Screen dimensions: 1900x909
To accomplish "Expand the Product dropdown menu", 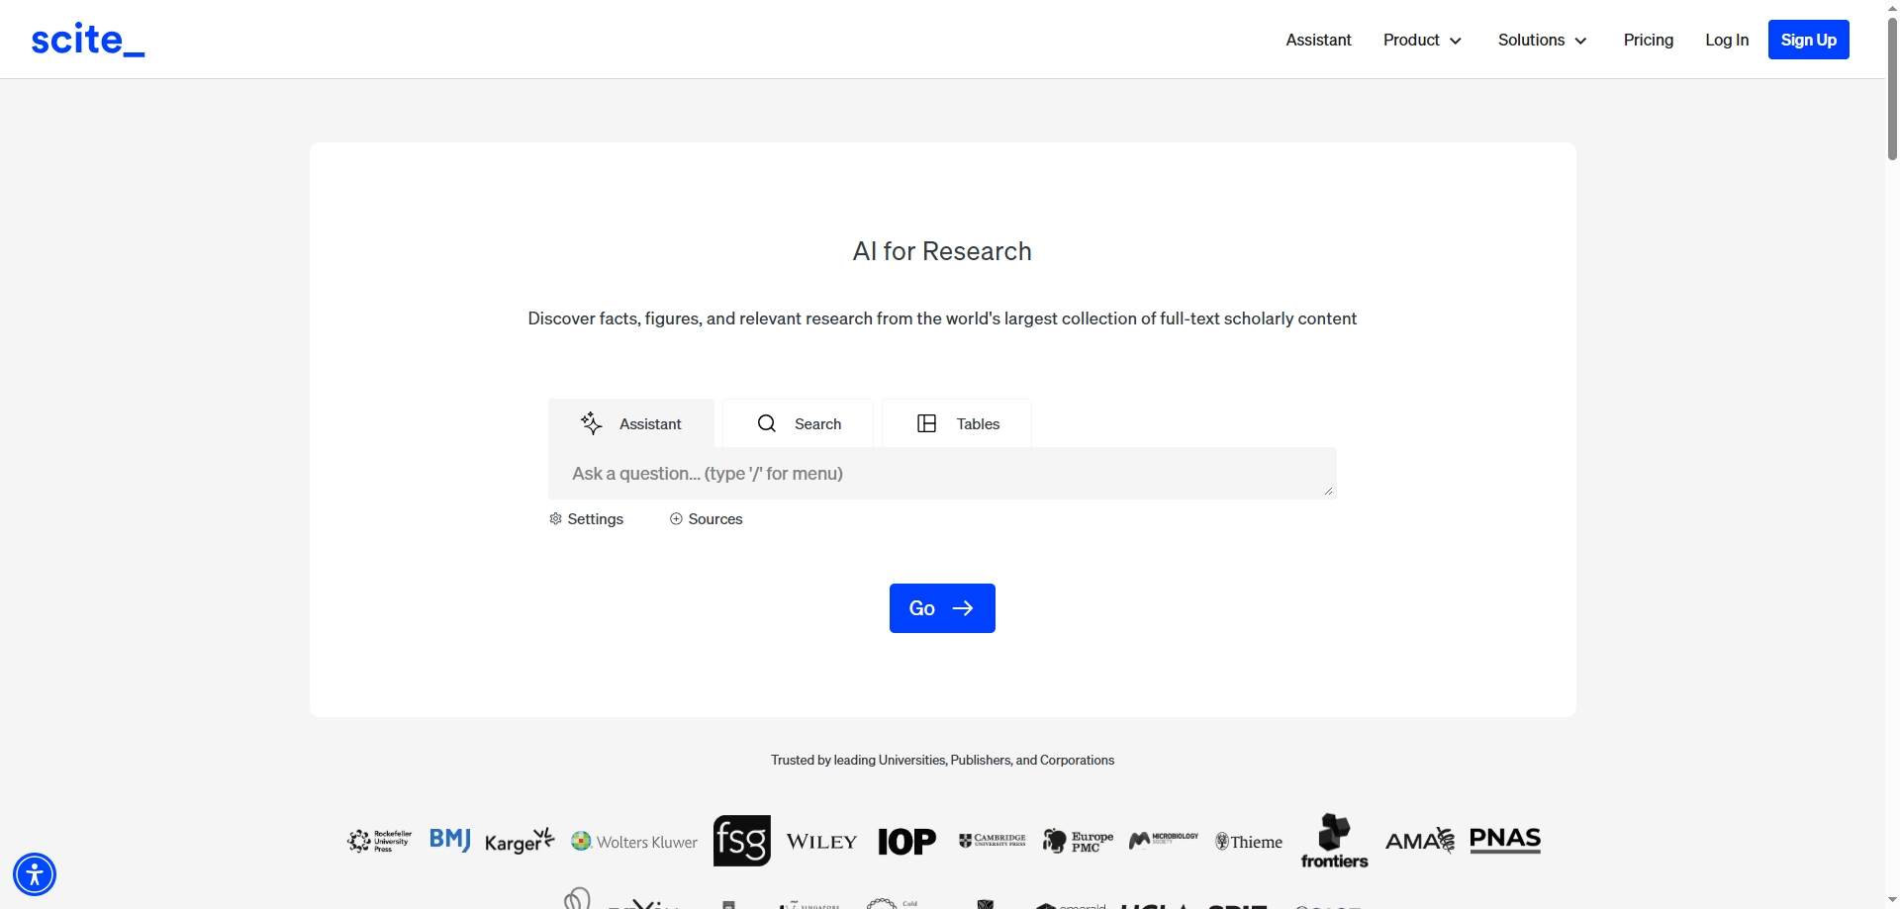I will (1422, 40).
